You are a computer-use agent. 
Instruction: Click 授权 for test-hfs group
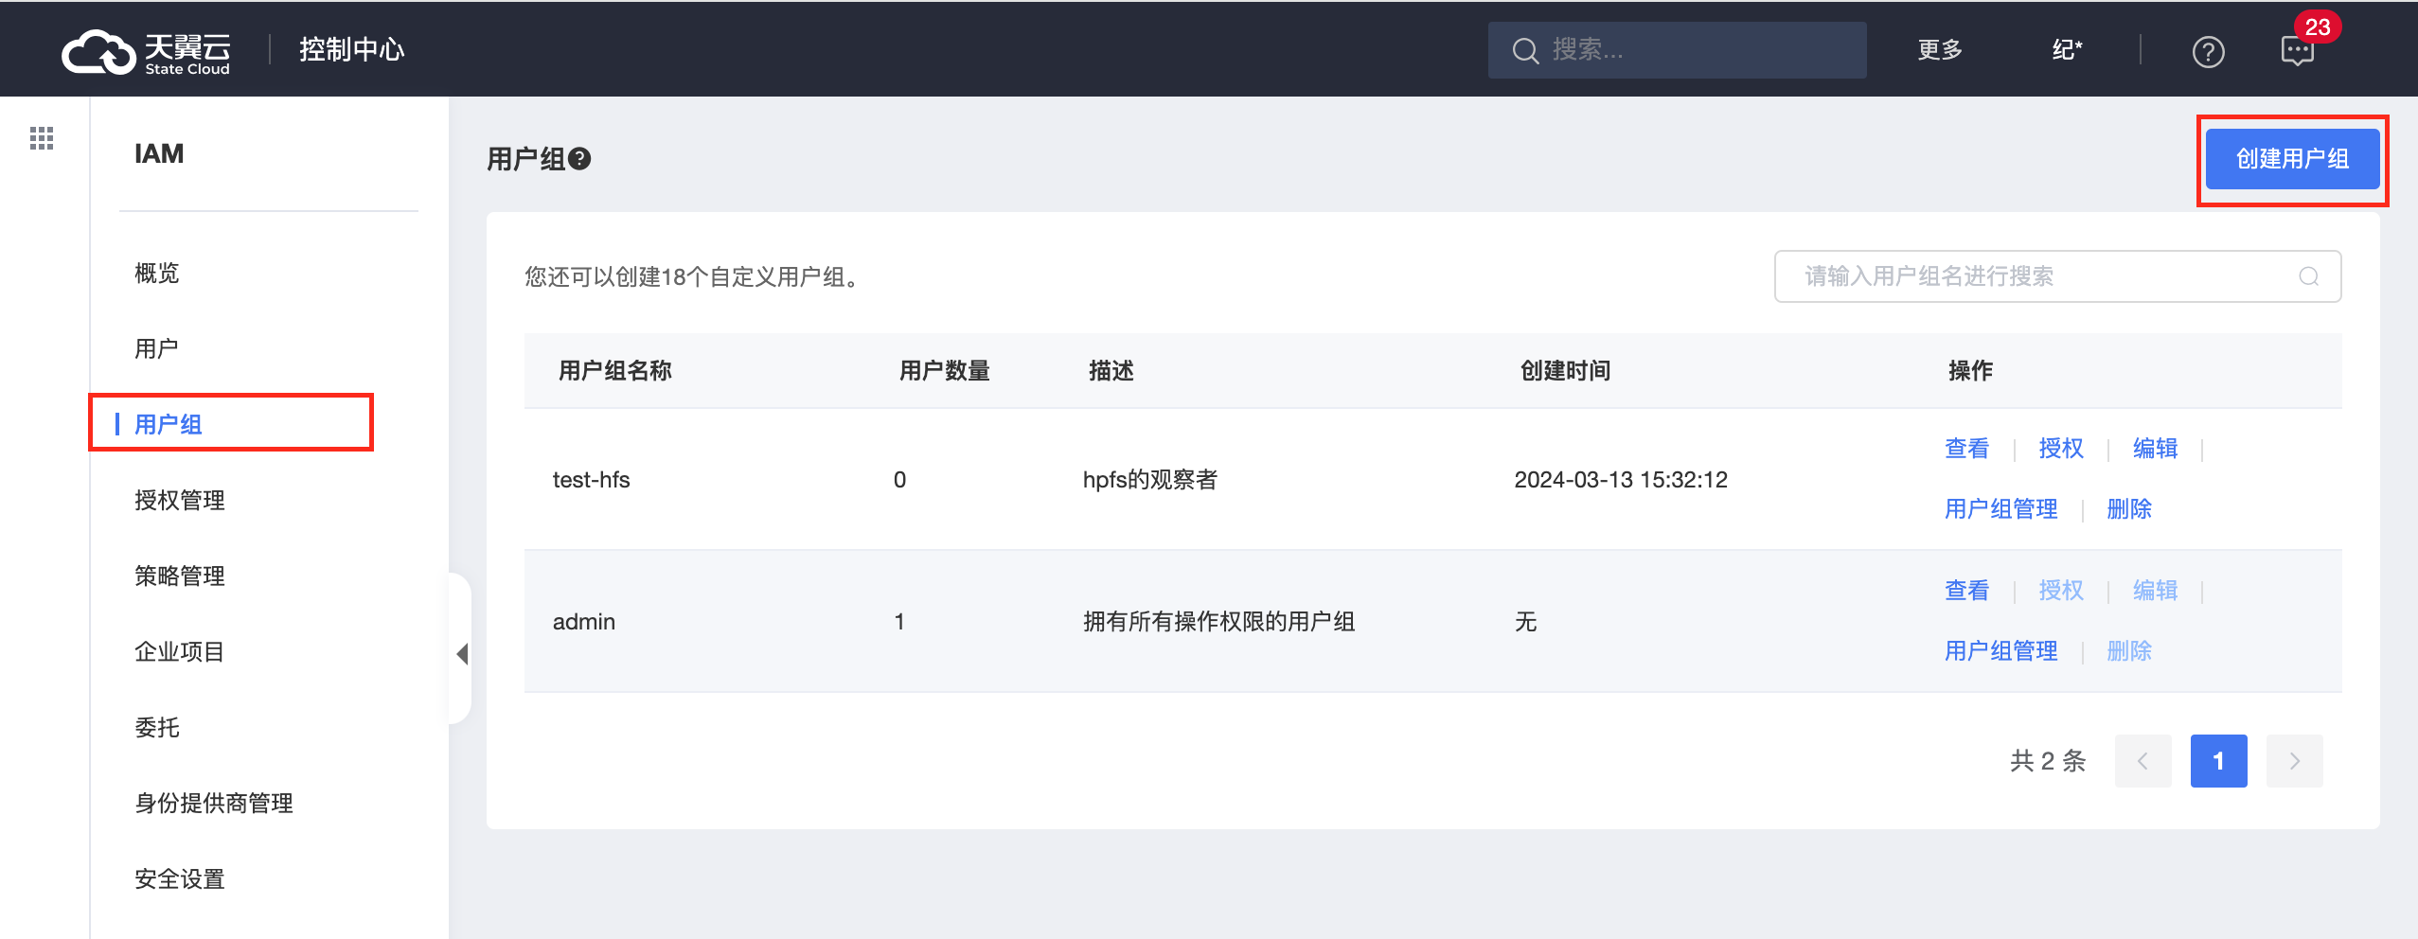pyautogui.click(x=2061, y=449)
